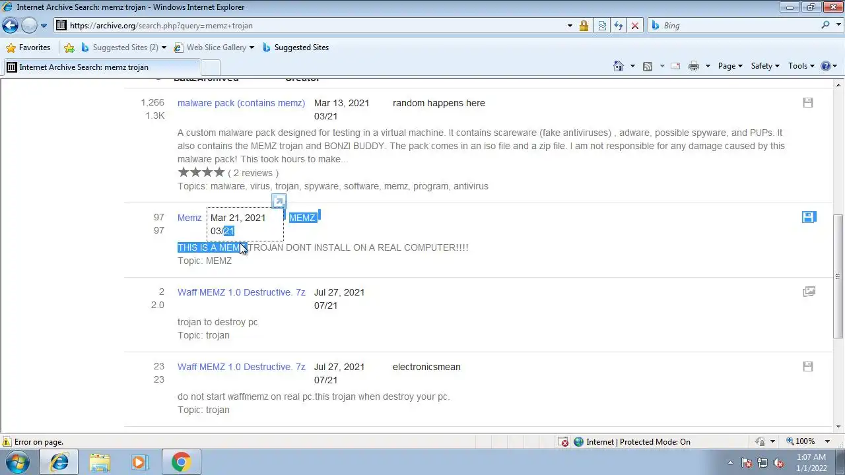This screenshot has width=845, height=475.
Task: Click the RSS feeds icon
Action: (x=648, y=66)
